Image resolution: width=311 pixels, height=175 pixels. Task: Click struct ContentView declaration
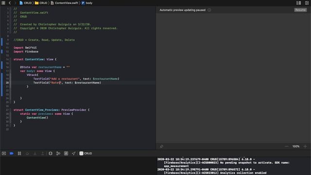(x=35, y=59)
